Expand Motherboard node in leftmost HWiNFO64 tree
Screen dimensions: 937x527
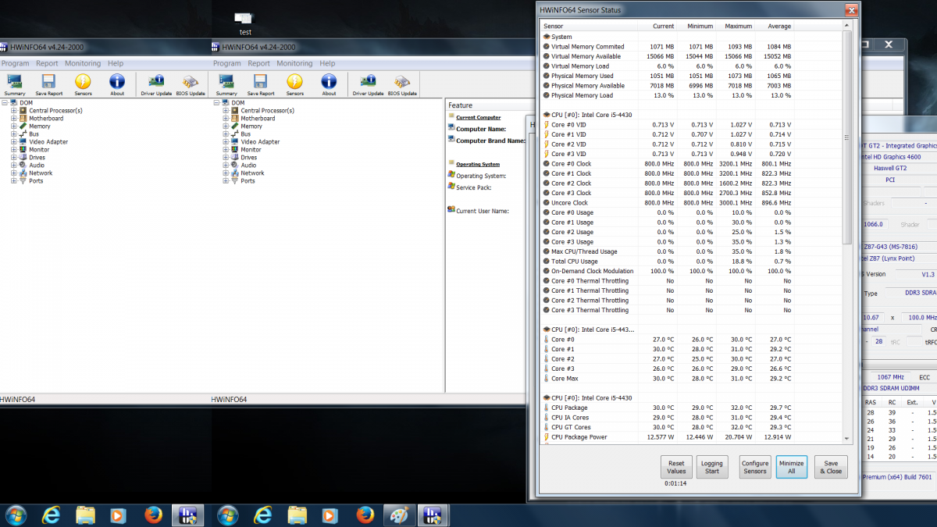tap(14, 119)
